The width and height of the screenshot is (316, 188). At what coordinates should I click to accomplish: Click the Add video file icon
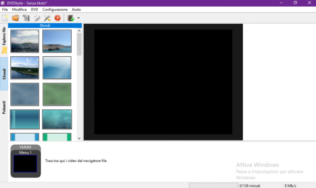pyautogui.click(x=71, y=18)
